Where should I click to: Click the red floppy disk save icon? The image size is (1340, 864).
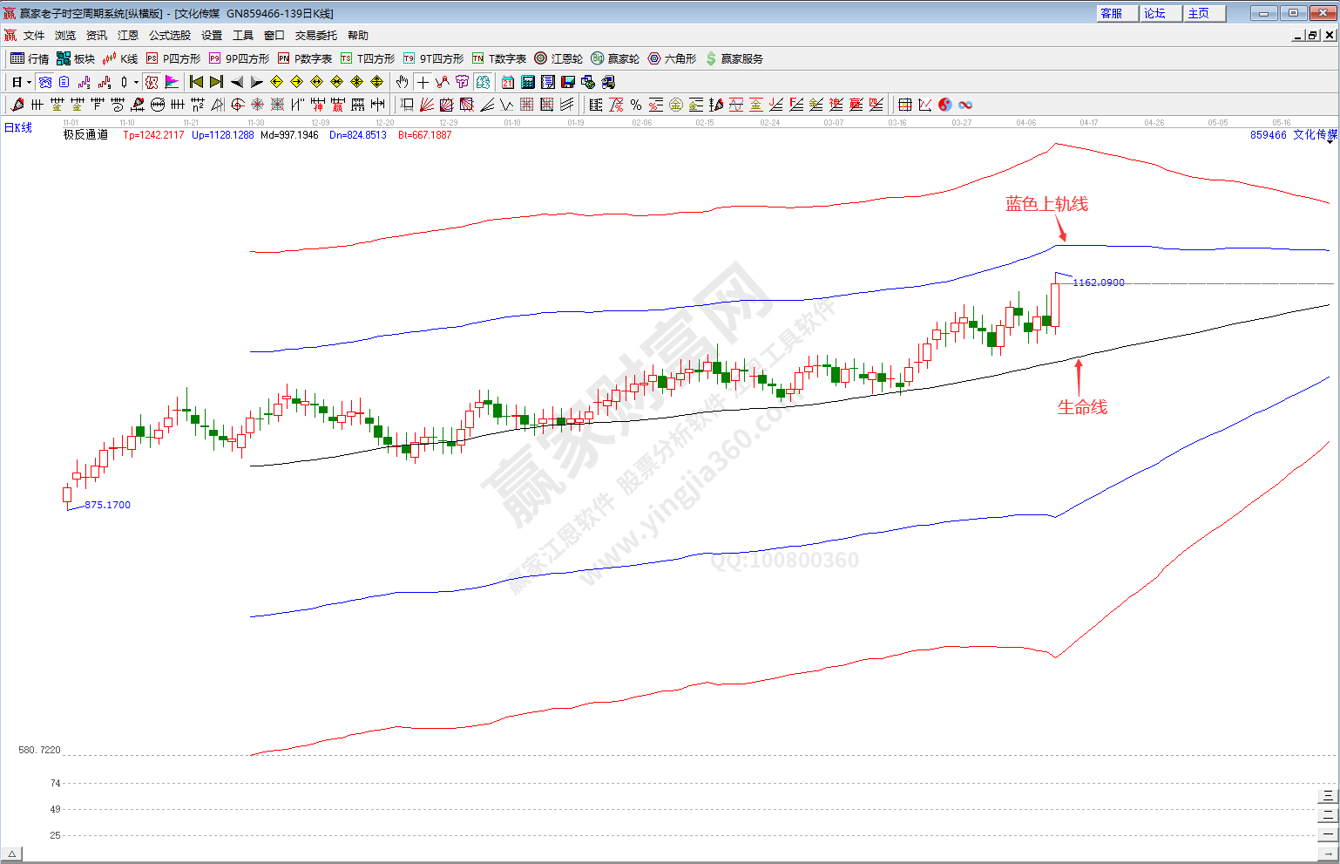568,82
